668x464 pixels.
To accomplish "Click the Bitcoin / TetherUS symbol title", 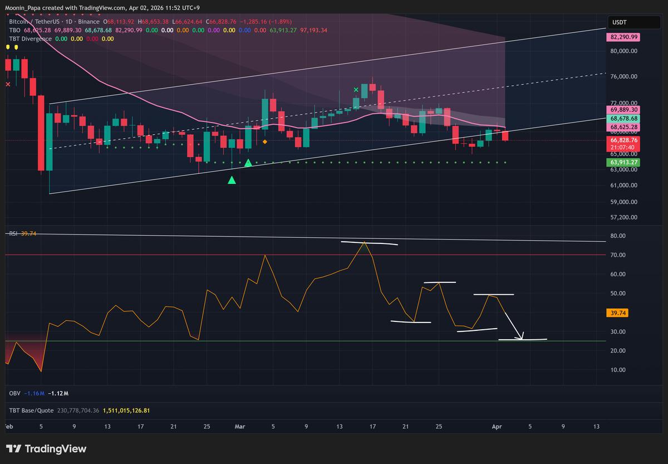I will coord(33,20).
